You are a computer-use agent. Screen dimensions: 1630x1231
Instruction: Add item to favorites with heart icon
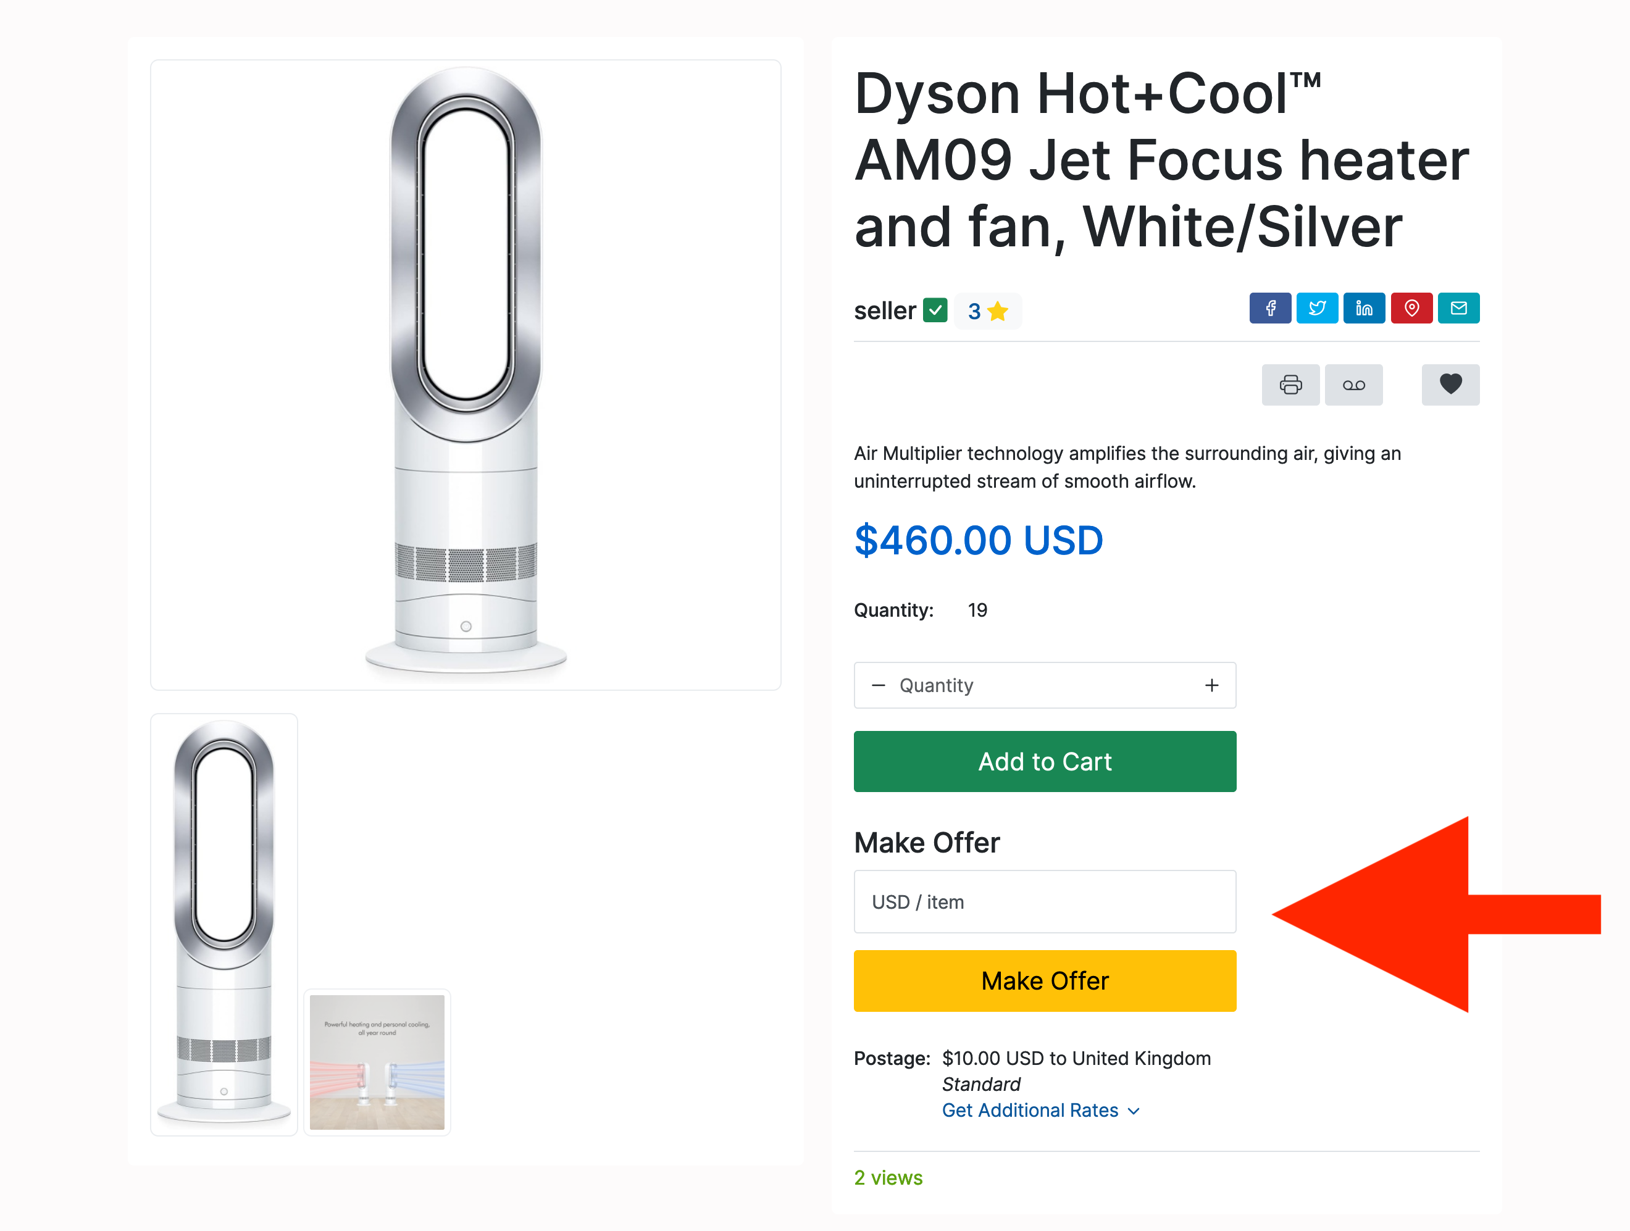tap(1450, 385)
